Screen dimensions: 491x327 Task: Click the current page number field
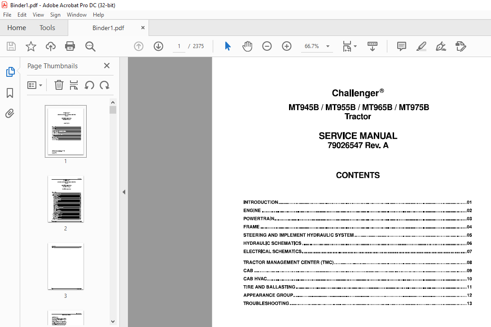point(179,46)
